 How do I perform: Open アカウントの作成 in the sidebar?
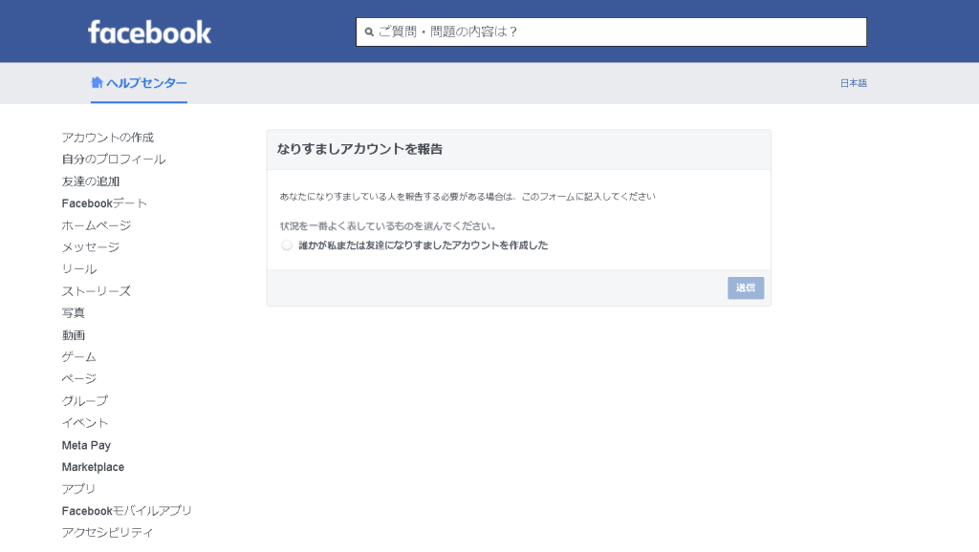(107, 138)
